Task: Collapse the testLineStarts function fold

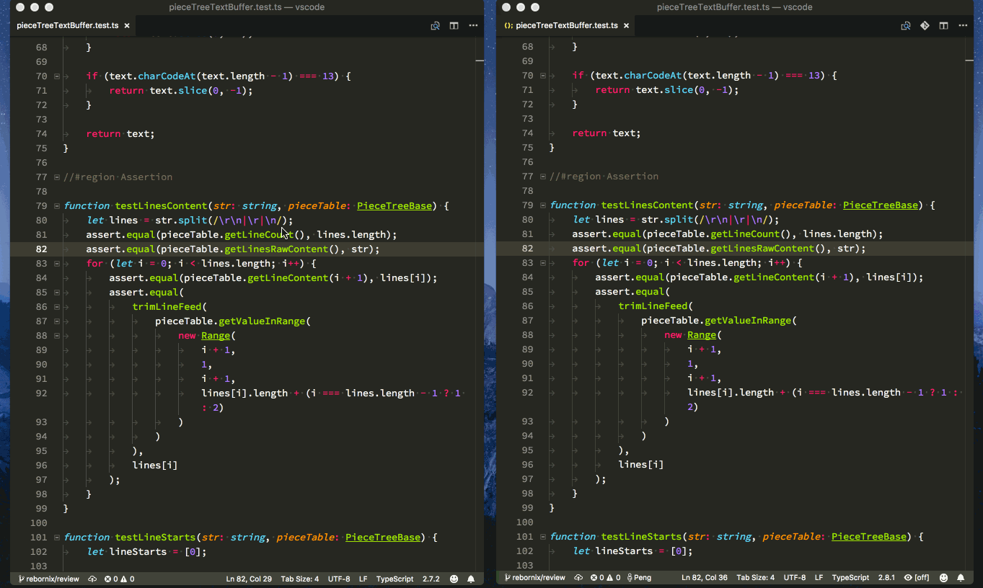Action: click(56, 537)
